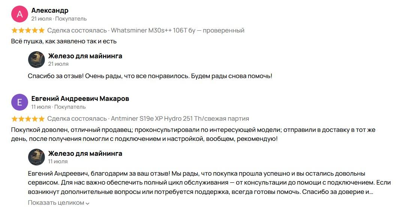The image size is (401, 207).
Task: Click the review text Всё пушка, как заявлено
Action: (64, 41)
